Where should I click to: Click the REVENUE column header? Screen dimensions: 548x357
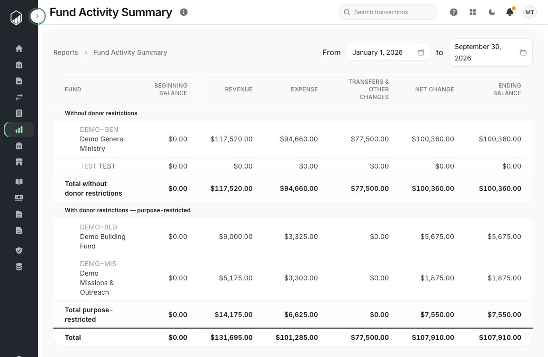pyautogui.click(x=239, y=89)
